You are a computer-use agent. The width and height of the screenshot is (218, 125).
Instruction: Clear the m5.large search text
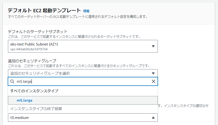[x=153, y=82]
